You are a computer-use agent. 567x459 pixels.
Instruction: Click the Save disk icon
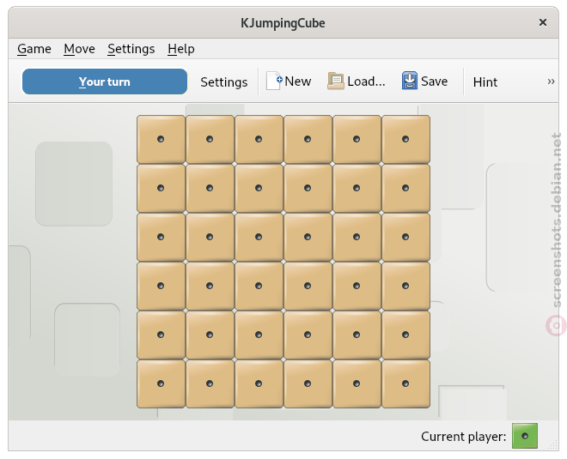click(x=409, y=81)
